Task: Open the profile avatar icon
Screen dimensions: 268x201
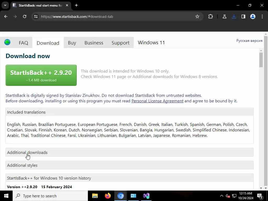Action: coord(253,16)
